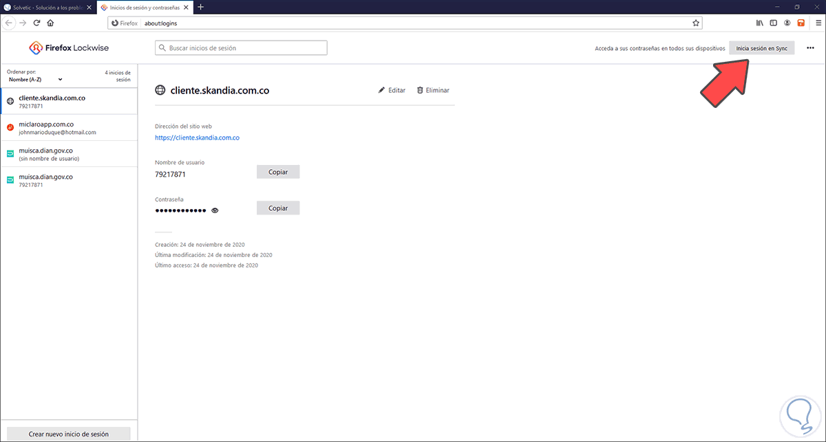This screenshot has width=826, height=442.
Task: Select the miclaroapp.com.co login entry
Action: 69,128
